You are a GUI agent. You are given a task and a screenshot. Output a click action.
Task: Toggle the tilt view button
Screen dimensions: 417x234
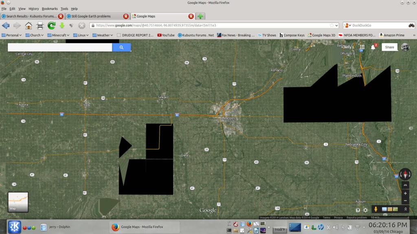point(405,185)
